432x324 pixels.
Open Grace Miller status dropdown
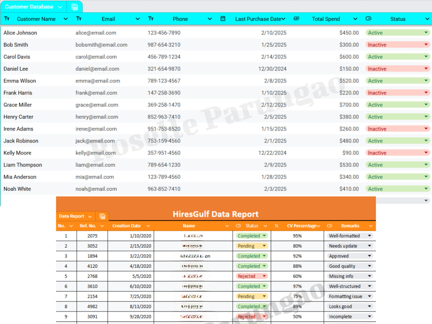click(x=426, y=105)
